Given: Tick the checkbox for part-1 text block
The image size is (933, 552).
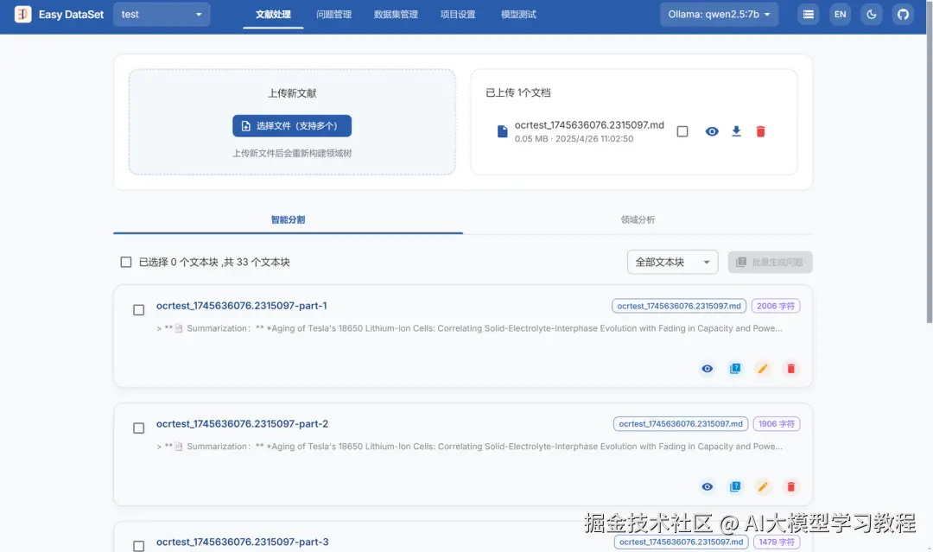Looking at the screenshot, I should (x=138, y=310).
